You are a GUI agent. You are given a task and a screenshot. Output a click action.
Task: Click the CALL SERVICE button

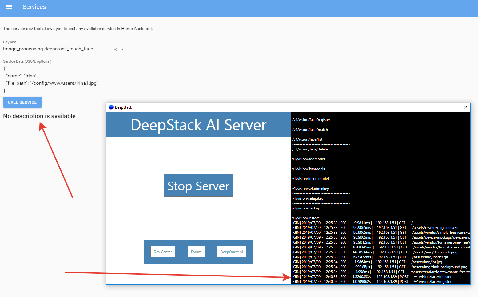(x=22, y=102)
